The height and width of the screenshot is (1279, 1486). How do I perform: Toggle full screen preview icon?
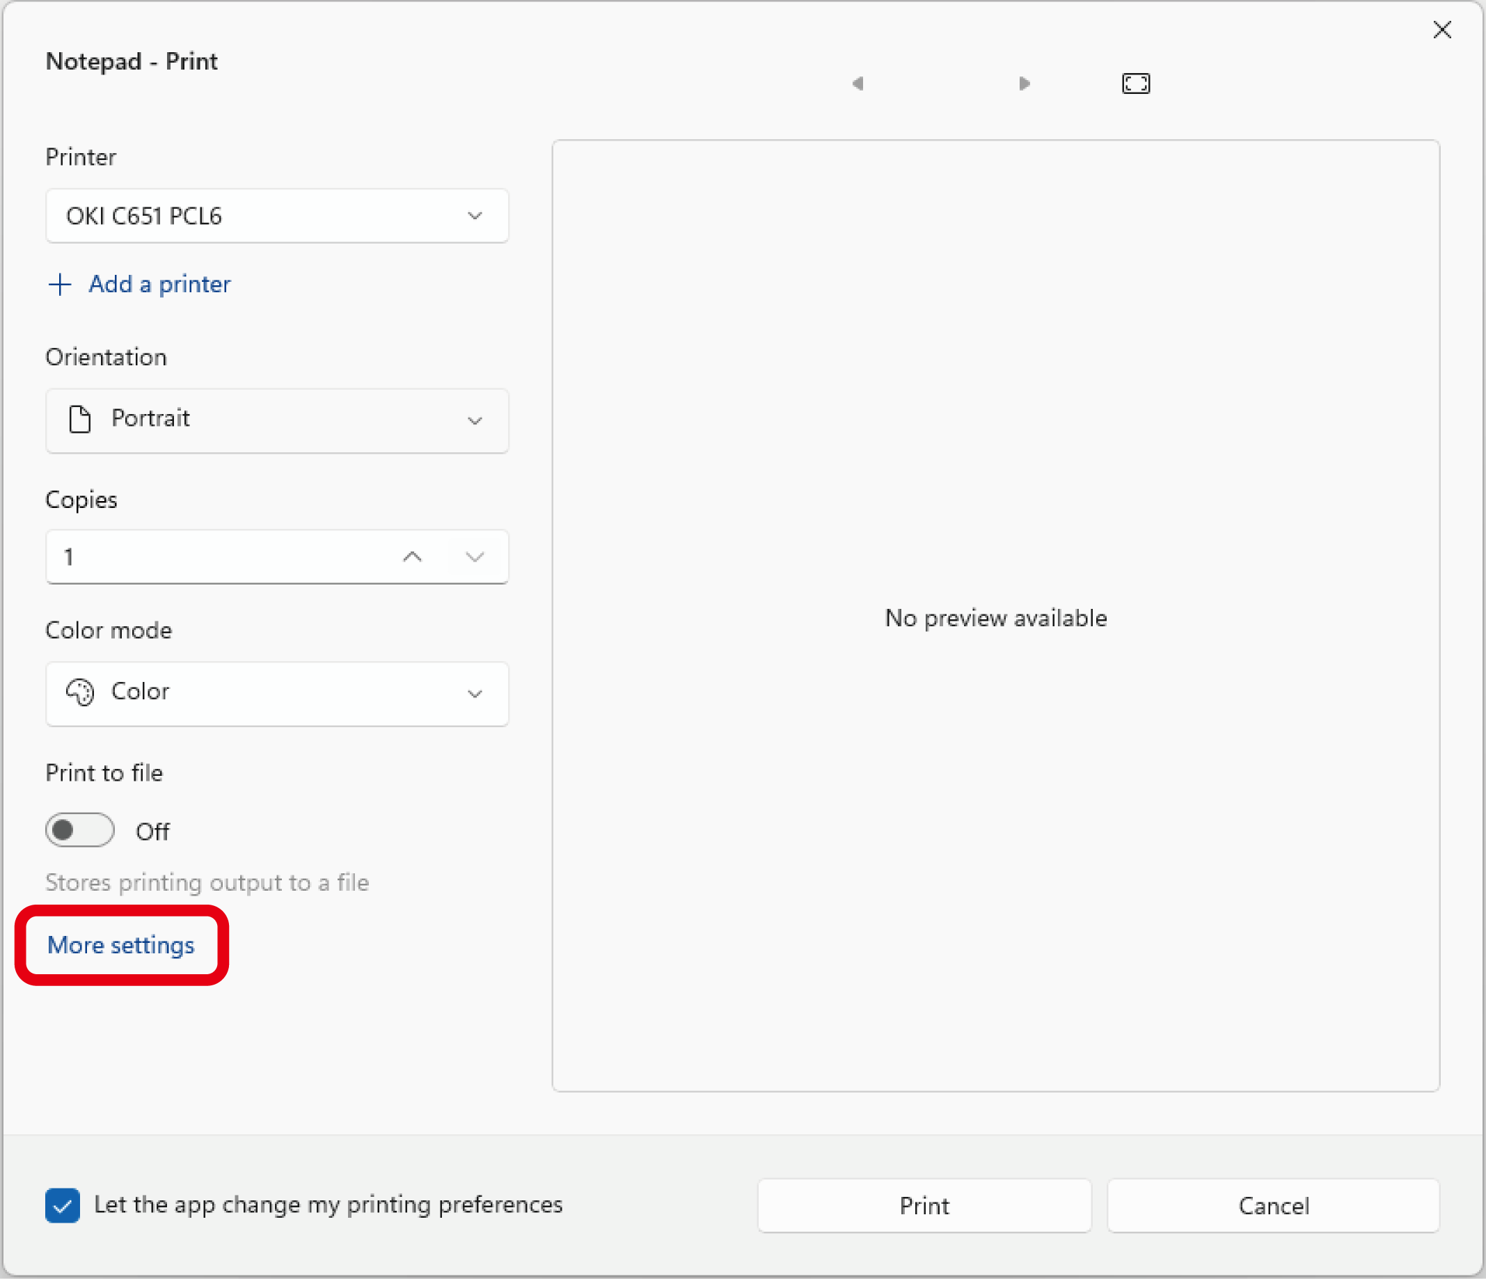(x=1135, y=84)
